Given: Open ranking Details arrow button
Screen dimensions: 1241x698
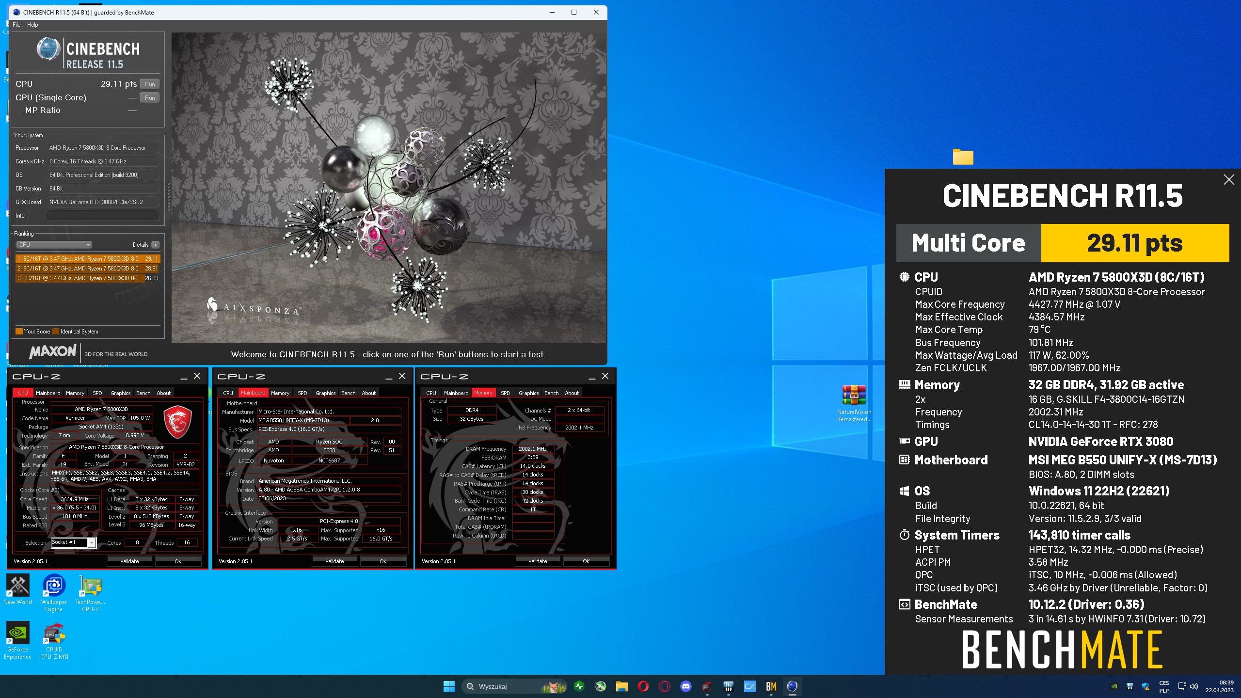Looking at the screenshot, I should pos(155,245).
